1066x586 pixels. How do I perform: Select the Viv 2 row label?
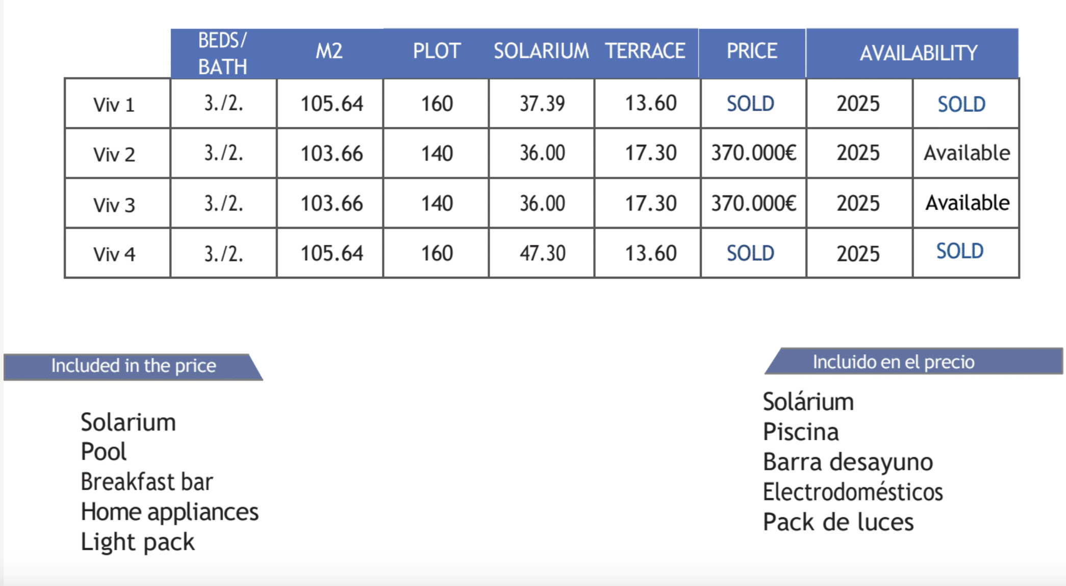(114, 154)
